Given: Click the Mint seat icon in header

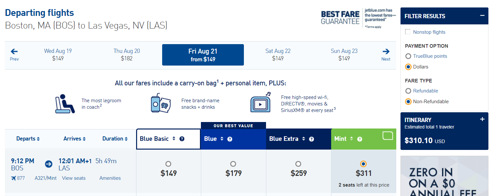Looking at the screenshot, I should (x=388, y=136).
